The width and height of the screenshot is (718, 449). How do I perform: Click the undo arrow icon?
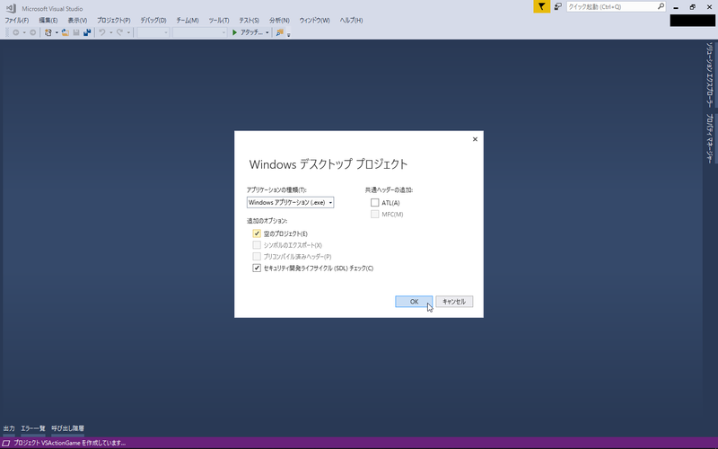coord(102,32)
